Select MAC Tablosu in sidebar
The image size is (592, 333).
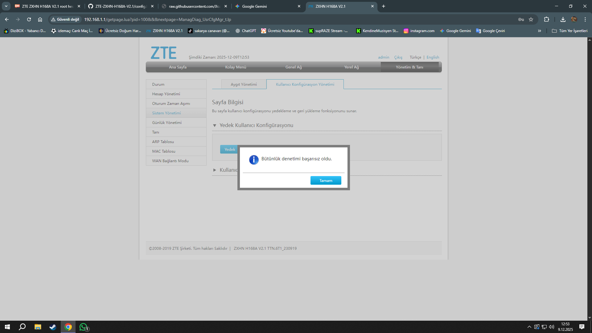[163, 151]
